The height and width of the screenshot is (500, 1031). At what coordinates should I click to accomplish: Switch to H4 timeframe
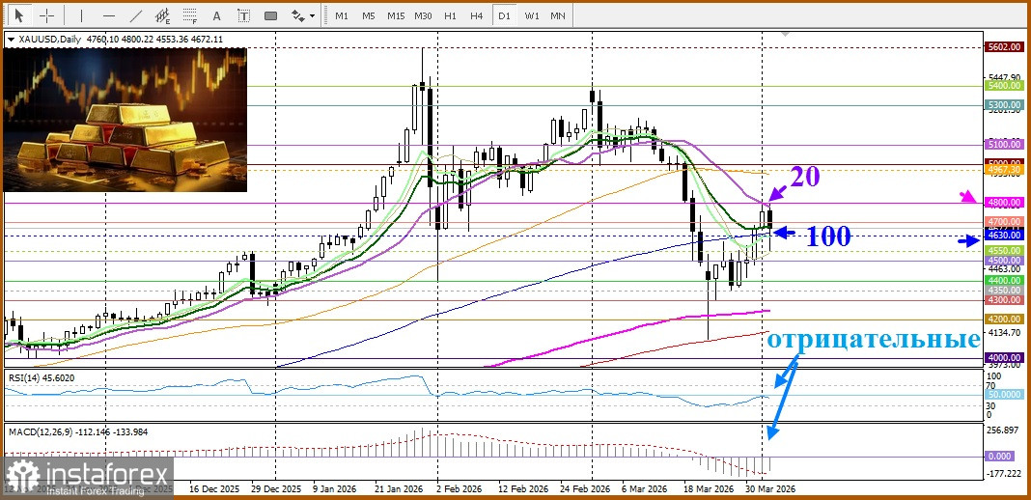click(x=477, y=15)
